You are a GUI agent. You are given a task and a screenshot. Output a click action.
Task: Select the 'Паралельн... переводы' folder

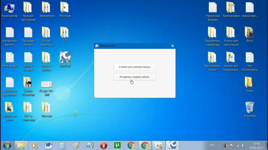[x=213, y=37]
